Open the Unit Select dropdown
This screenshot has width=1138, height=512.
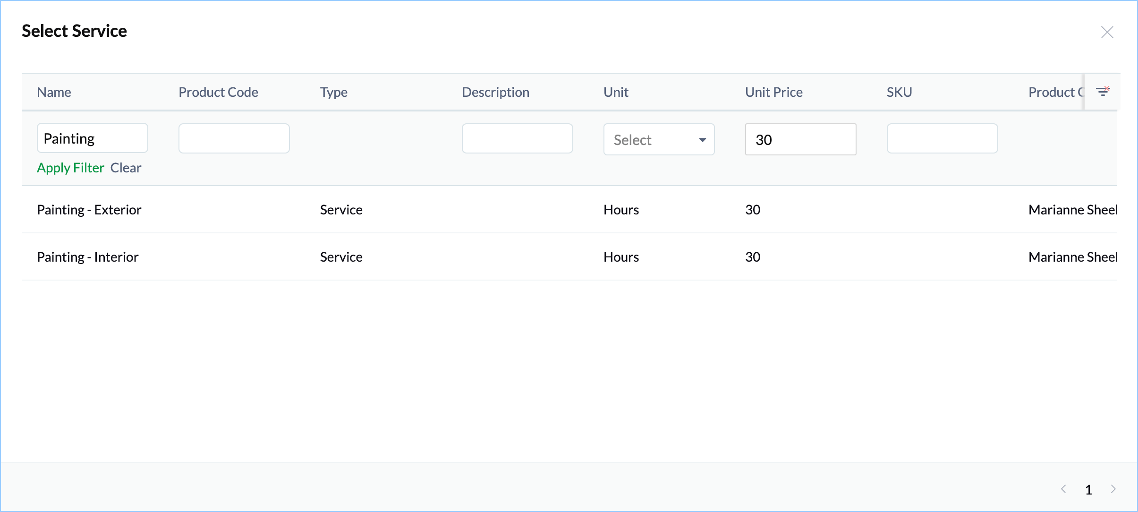(659, 139)
